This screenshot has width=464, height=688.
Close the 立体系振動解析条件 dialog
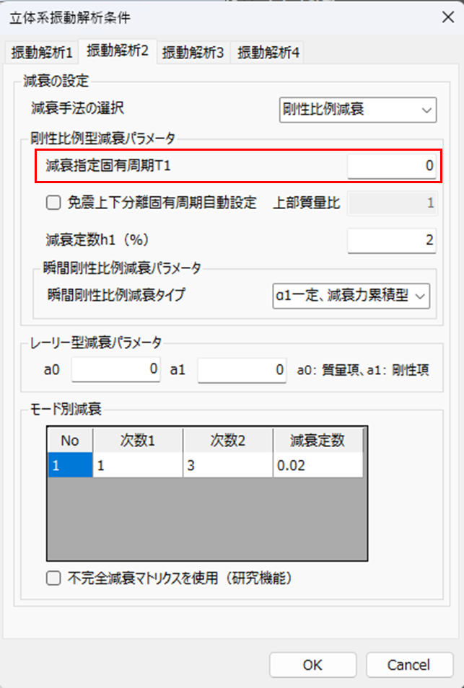click(447, 19)
